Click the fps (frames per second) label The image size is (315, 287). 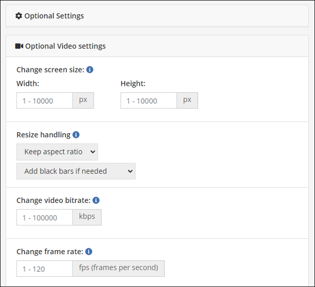118,268
